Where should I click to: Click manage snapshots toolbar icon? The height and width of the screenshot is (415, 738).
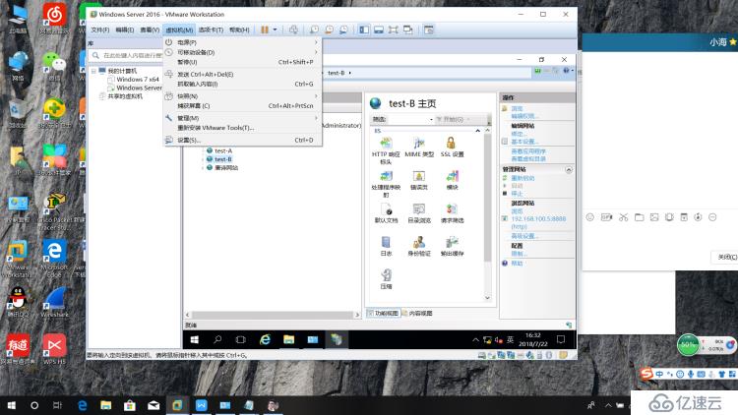click(343, 30)
